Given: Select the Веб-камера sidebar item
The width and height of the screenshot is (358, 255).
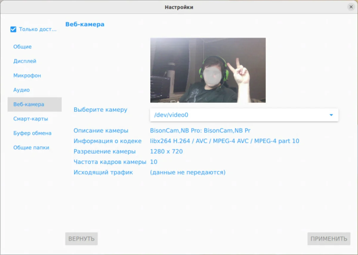Looking at the screenshot, I should click(x=35, y=104).
